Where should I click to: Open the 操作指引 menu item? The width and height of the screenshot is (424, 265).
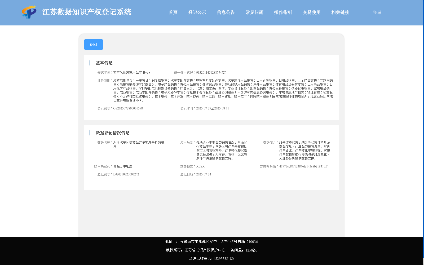point(283,12)
